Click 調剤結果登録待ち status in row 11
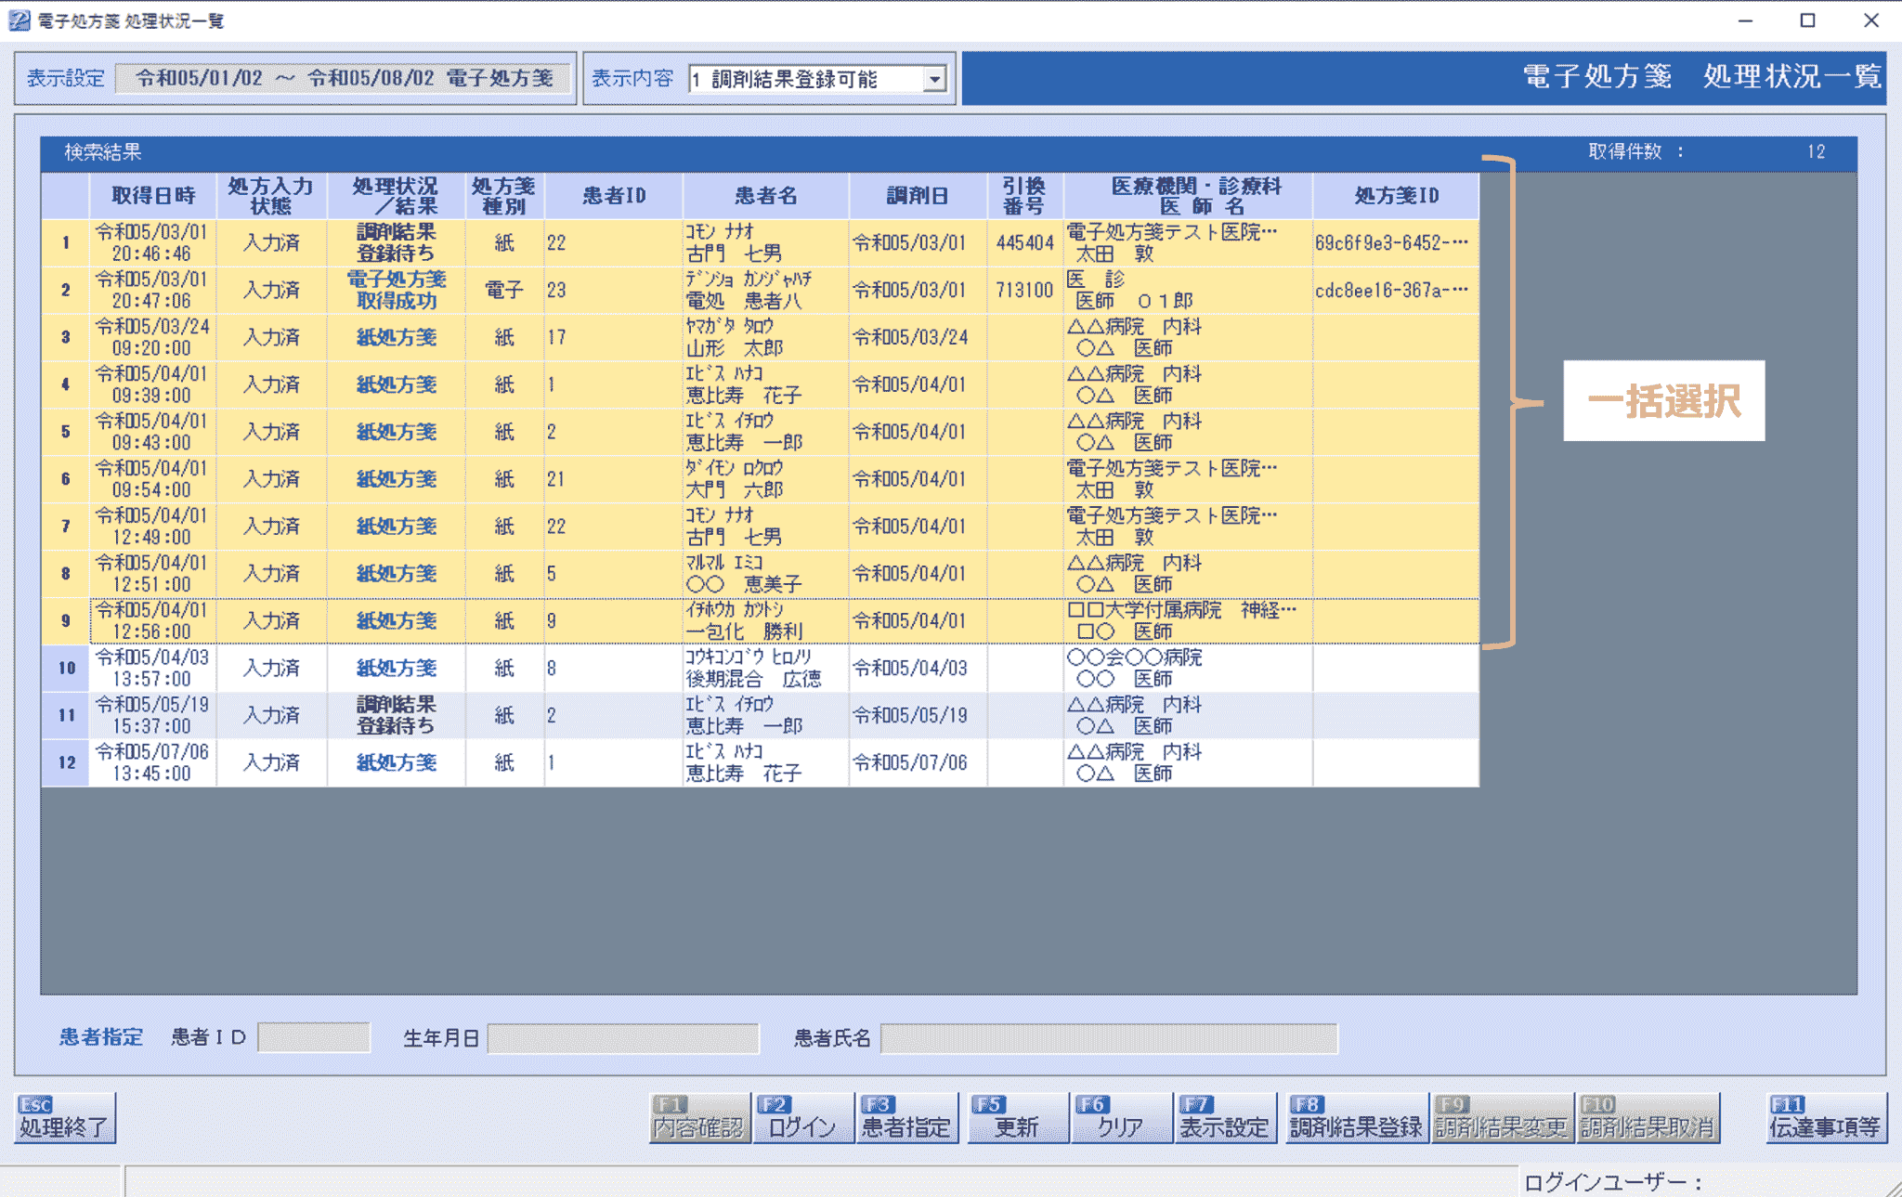This screenshot has height=1197, width=1902. click(397, 715)
